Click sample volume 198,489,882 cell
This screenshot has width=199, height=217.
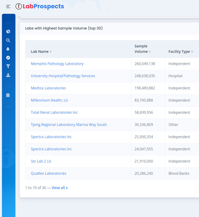[145, 88]
